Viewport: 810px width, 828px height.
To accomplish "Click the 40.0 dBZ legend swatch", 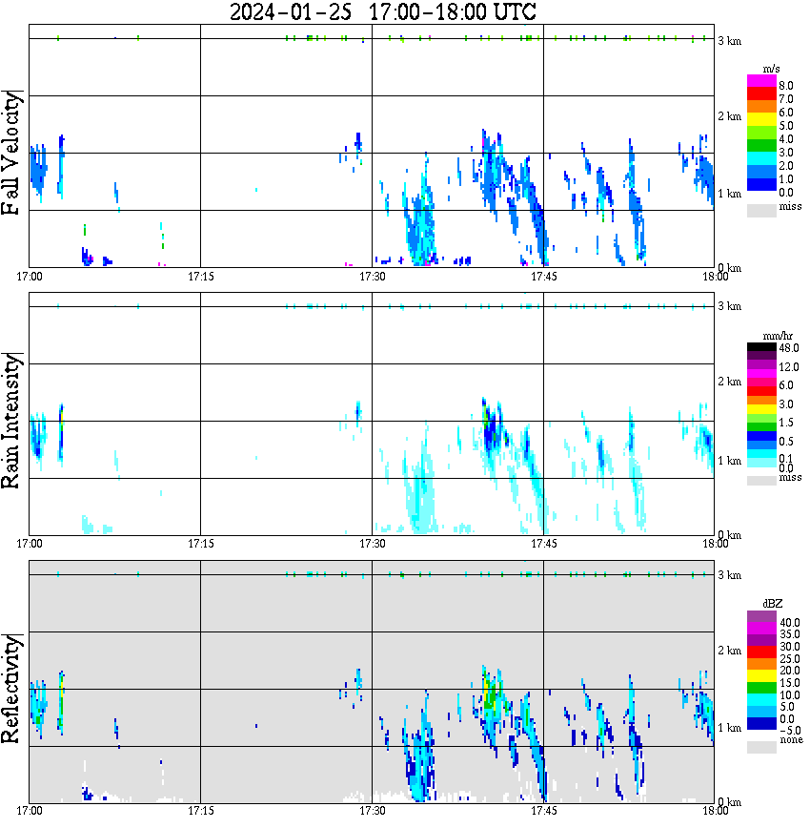I will click(761, 617).
